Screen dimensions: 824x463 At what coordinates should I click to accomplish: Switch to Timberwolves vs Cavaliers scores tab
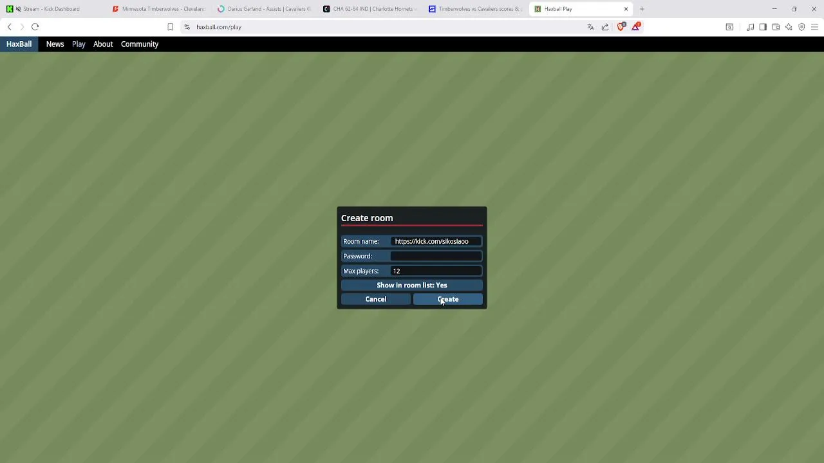coord(475,9)
